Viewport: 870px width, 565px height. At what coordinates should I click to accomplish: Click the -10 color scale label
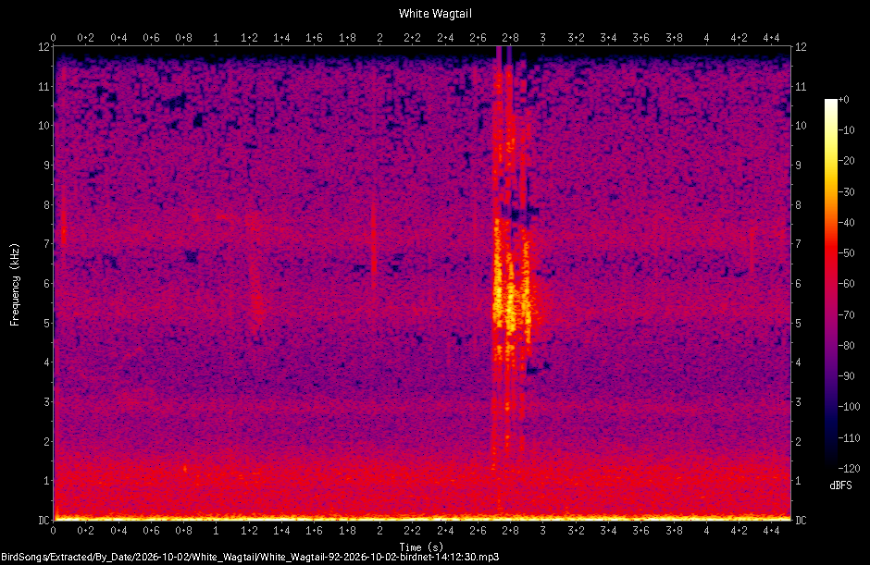click(846, 130)
